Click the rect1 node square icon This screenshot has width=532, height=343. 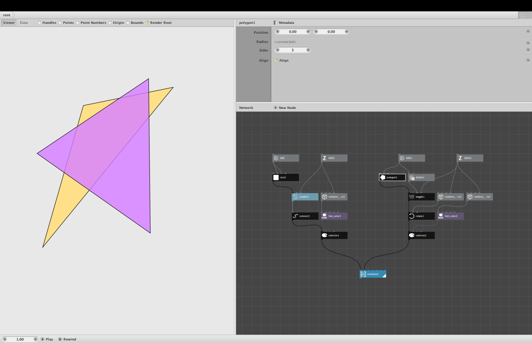pyautogui.click(x=276, y=177)
